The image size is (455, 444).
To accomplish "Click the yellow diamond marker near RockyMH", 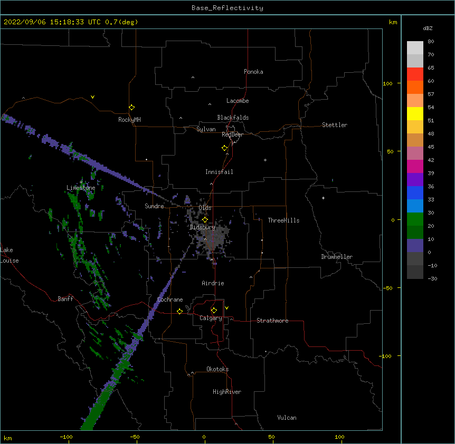I will point(131,108).
